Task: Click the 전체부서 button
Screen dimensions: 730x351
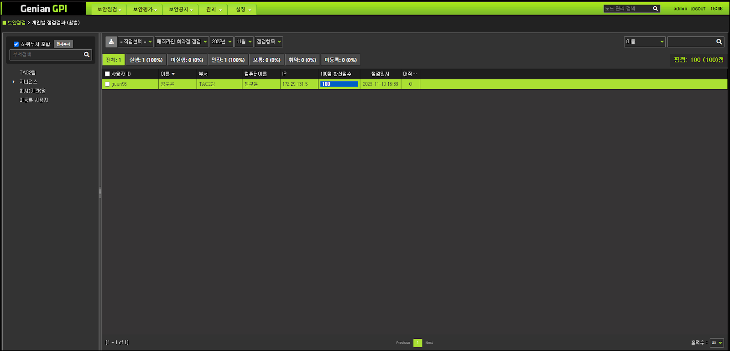Action: (63, 44)
